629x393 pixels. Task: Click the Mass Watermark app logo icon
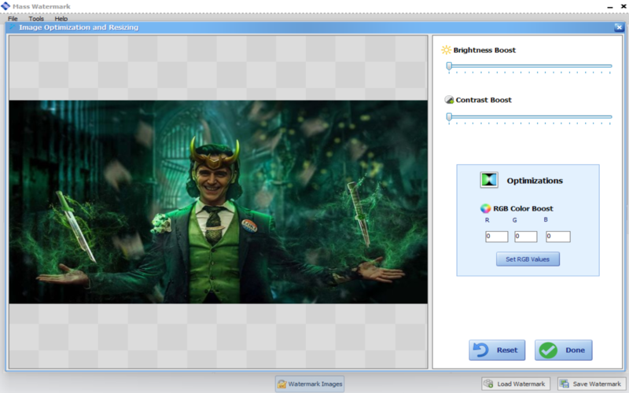coord(6,6)
